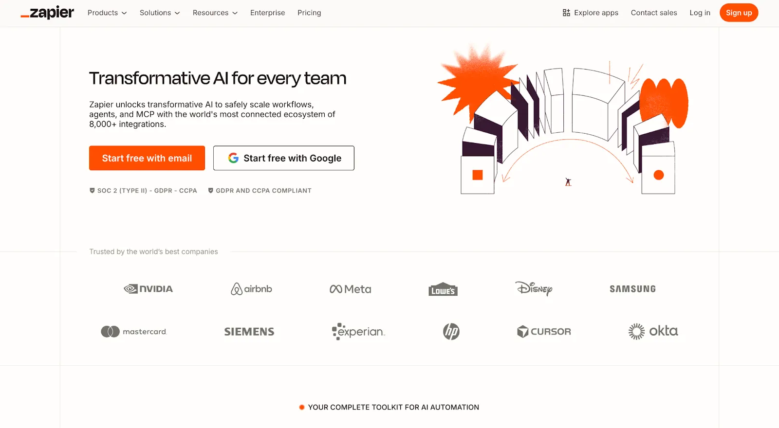This screenshot has height=428, width=779.
Task: Open Contact sales
Action: coord(654,13)
